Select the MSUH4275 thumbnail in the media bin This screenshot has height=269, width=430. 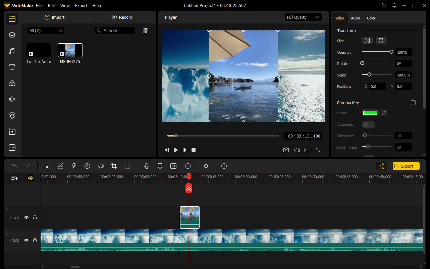coord(70,50)
